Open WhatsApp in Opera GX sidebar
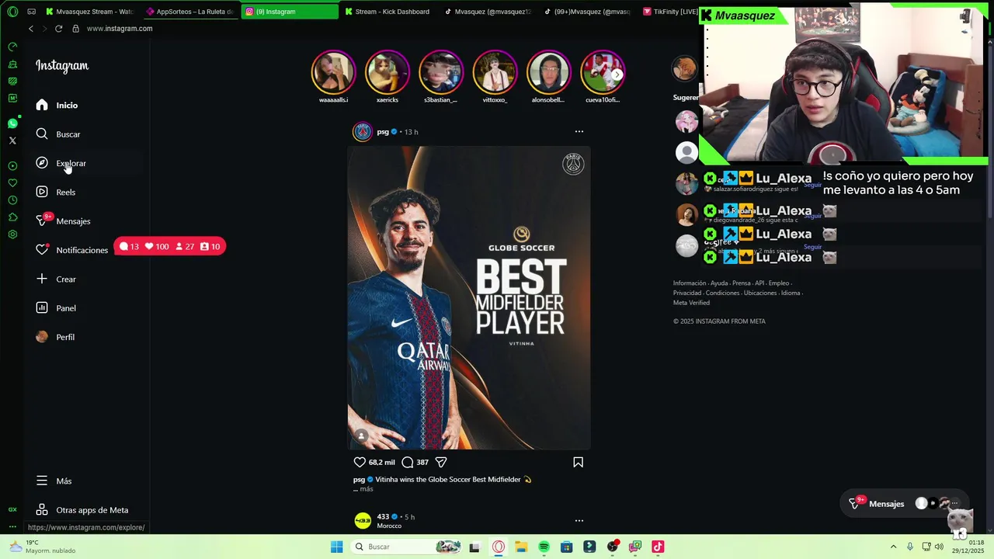This screenshot has width=994, height=559. pyautogui.click(x=12, y=123)
